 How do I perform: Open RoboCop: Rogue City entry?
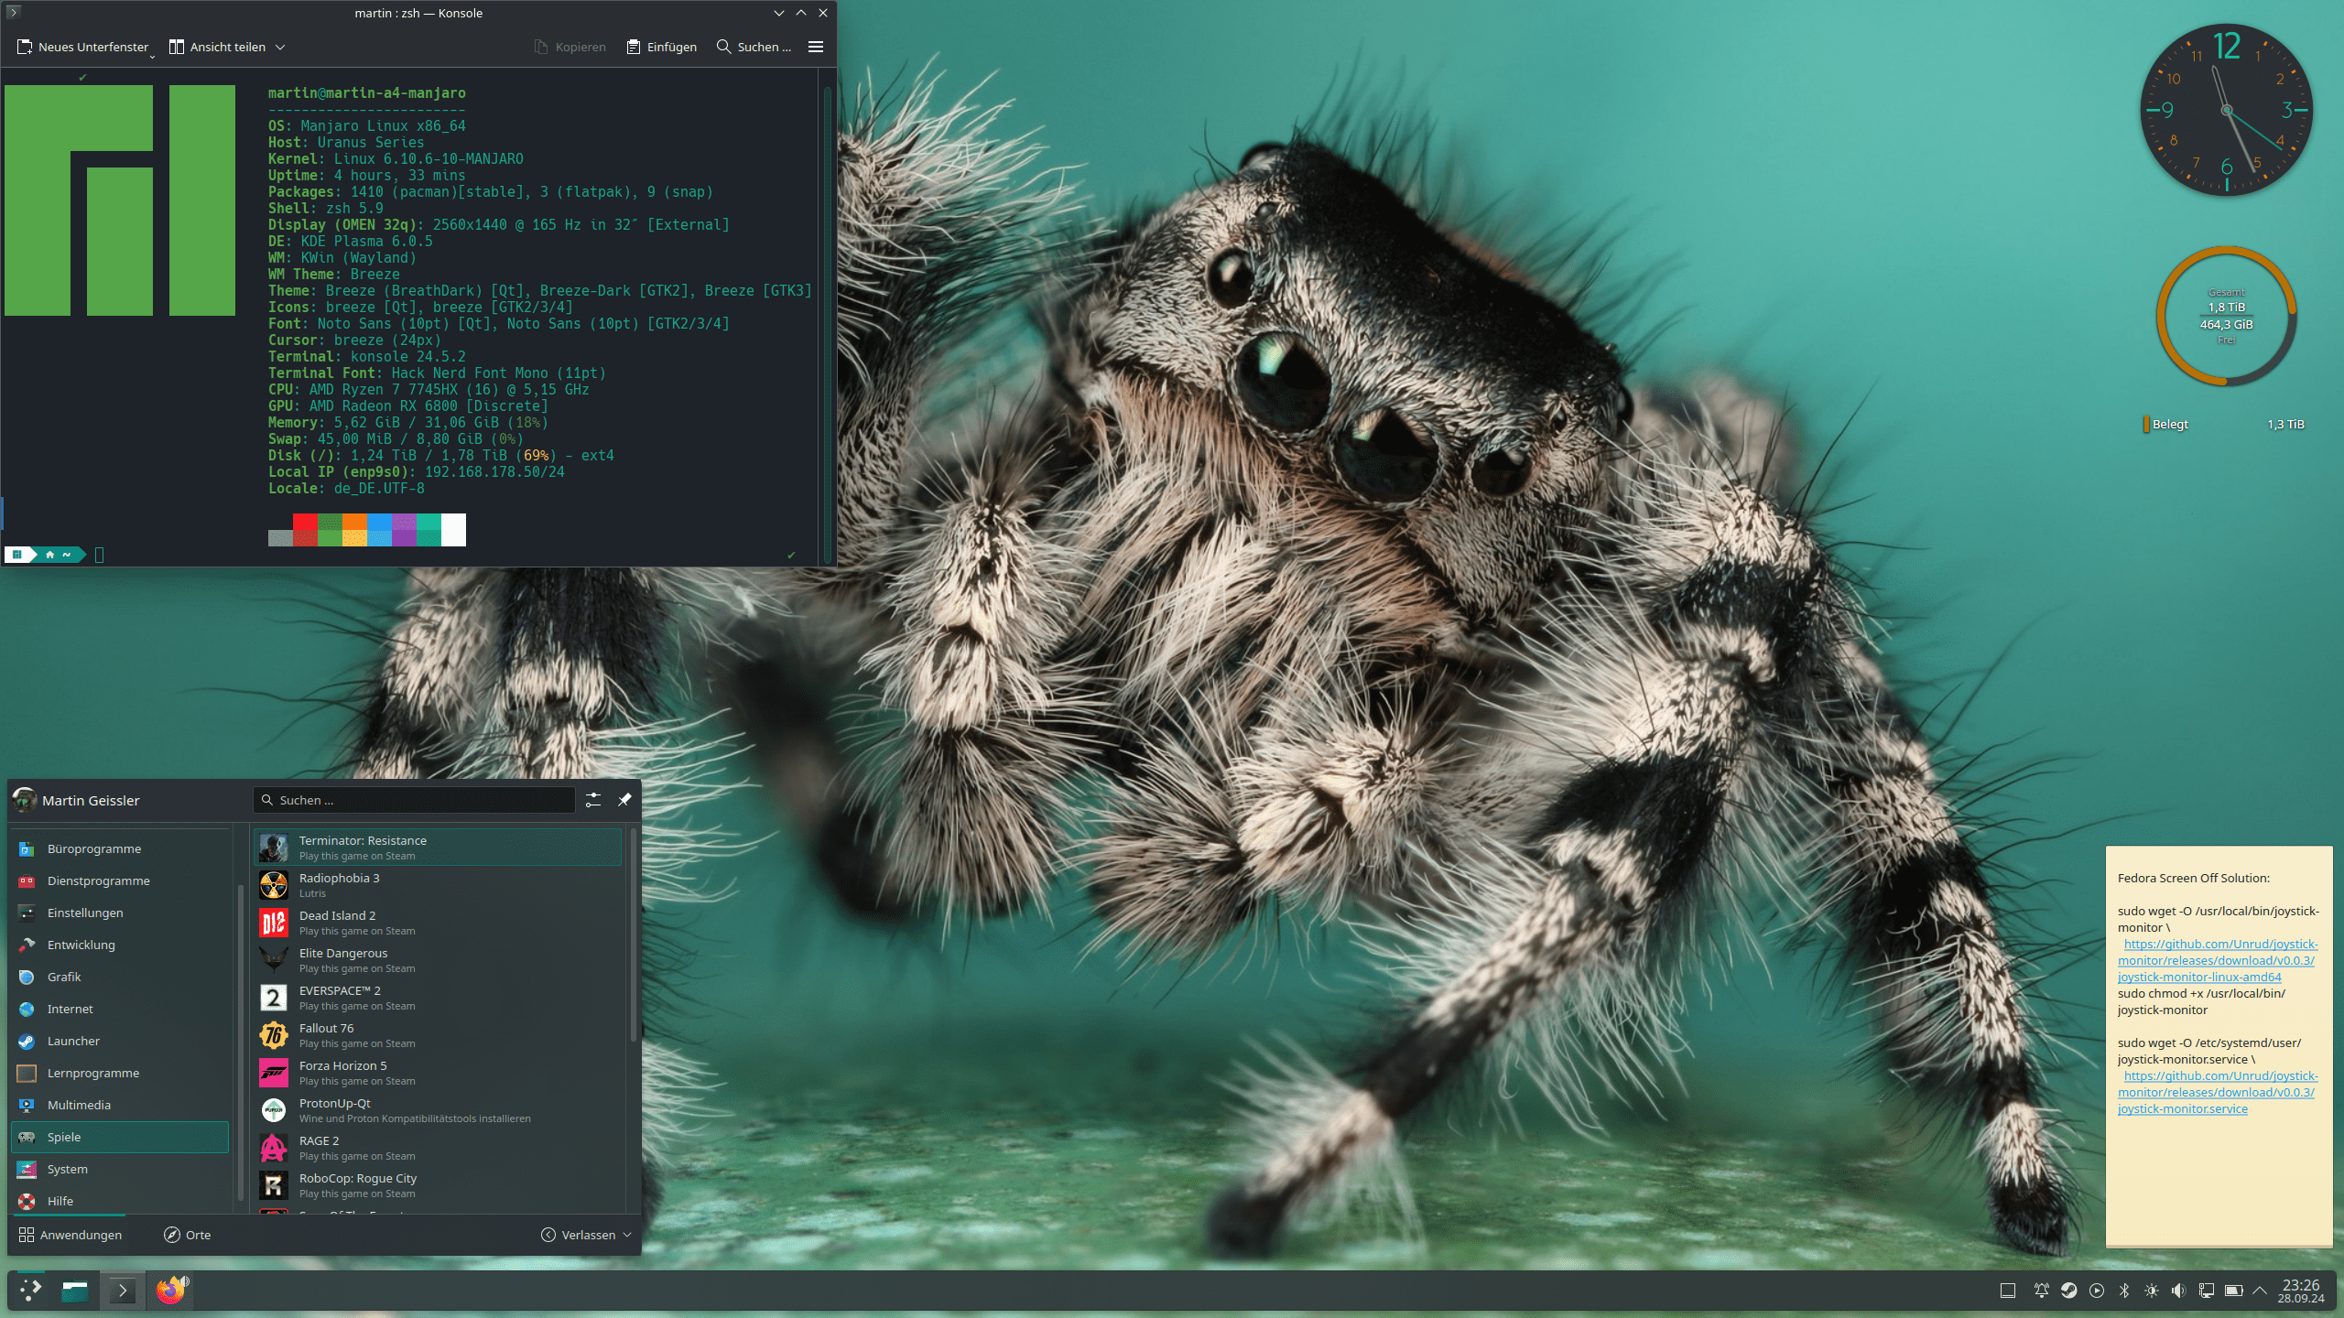point(438,1185)
